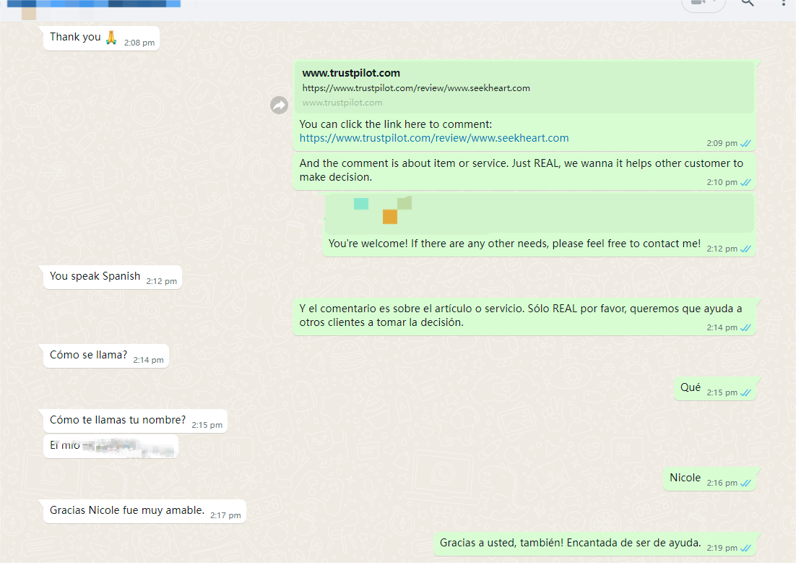The height and width of the screenshot is (563, 796).
Task: Click read receipt ticks on "Nicole" message
Action: (x=746, y=483)
